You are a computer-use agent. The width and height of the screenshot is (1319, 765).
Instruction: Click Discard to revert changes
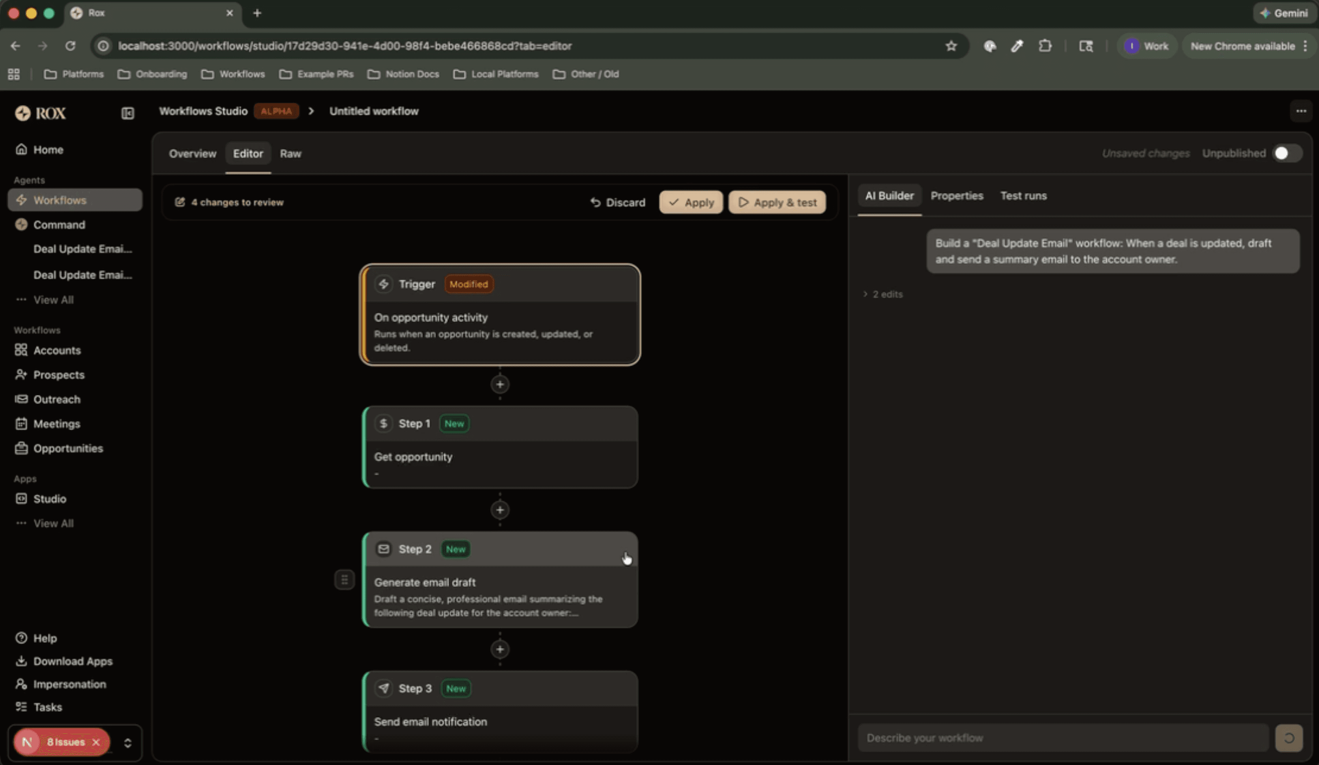click(618, 202)
